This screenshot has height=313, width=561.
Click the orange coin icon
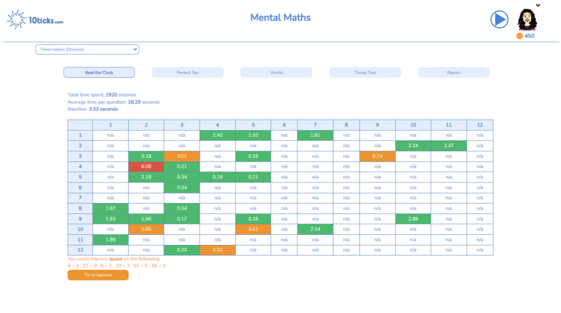pos(519,36)
